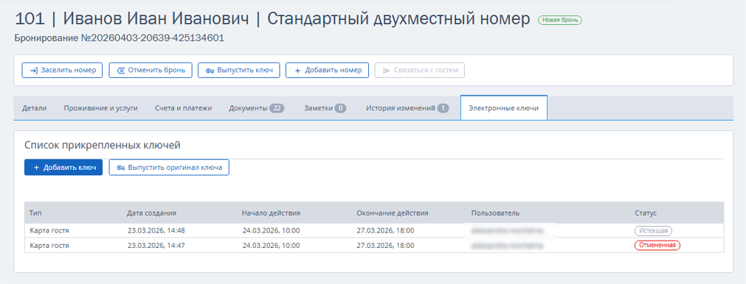Click blurred user in Истекшая row

click(507, 231)
